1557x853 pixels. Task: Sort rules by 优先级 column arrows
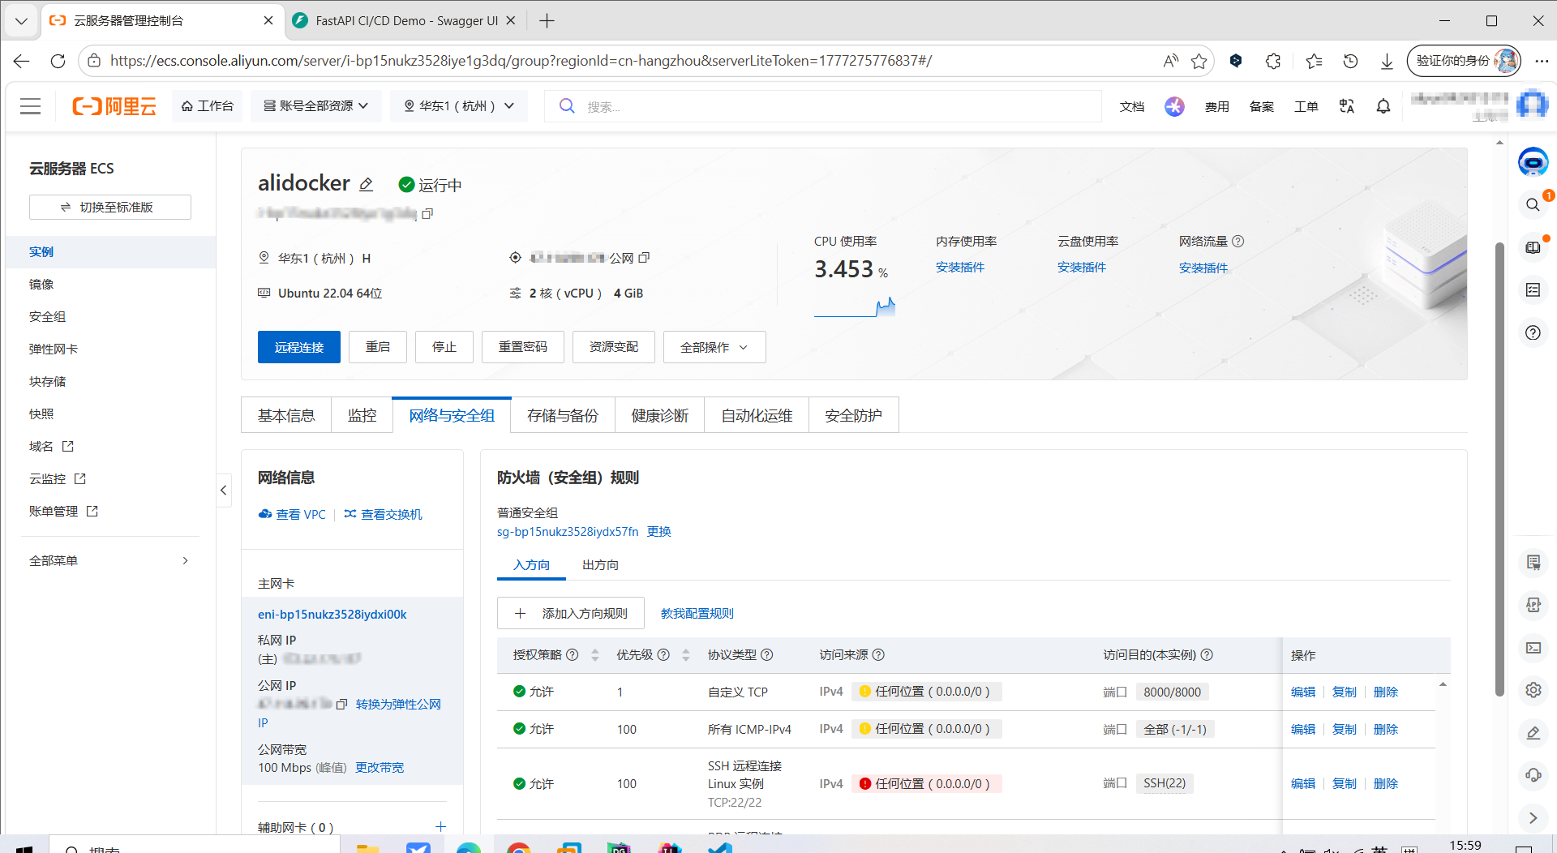(x=686, y=655)
